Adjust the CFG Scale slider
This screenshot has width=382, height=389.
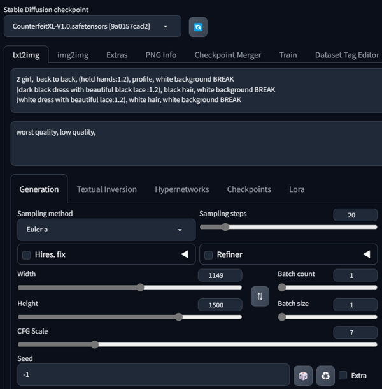click(197, 344)
